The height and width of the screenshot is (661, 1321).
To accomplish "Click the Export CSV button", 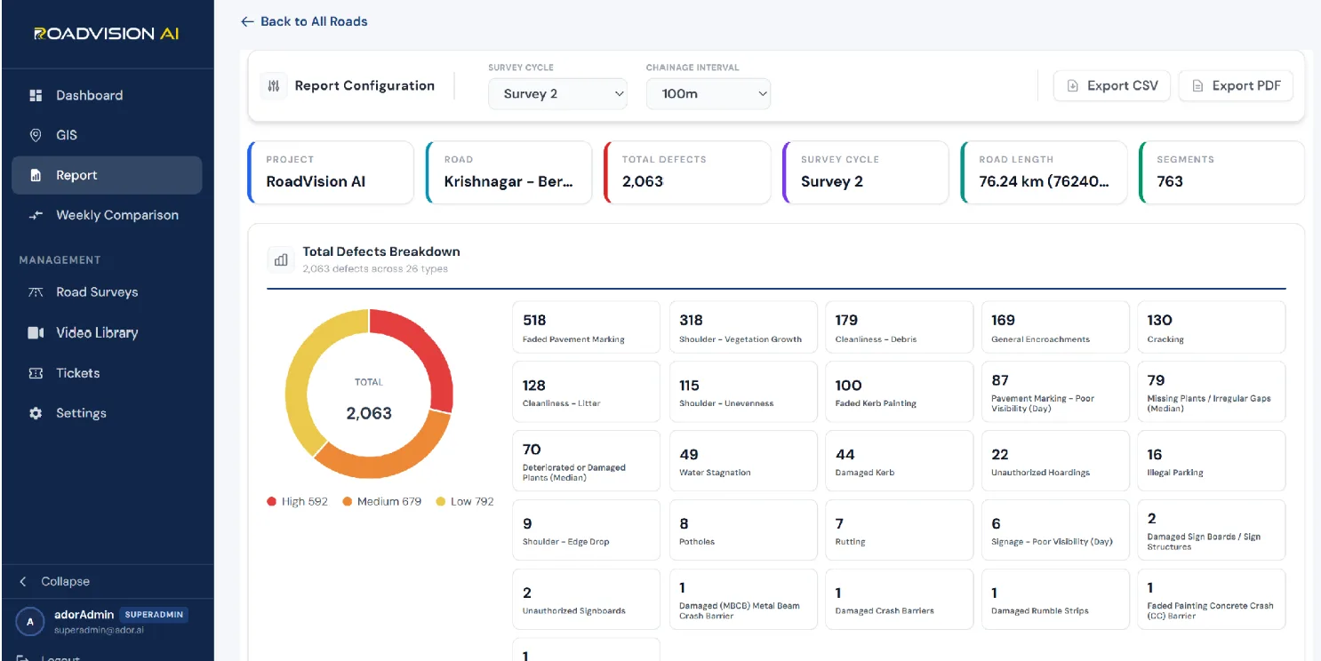I will (1112, 86).
